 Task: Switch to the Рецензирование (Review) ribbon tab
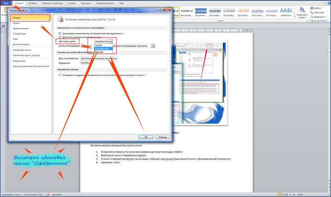[105, 3]
